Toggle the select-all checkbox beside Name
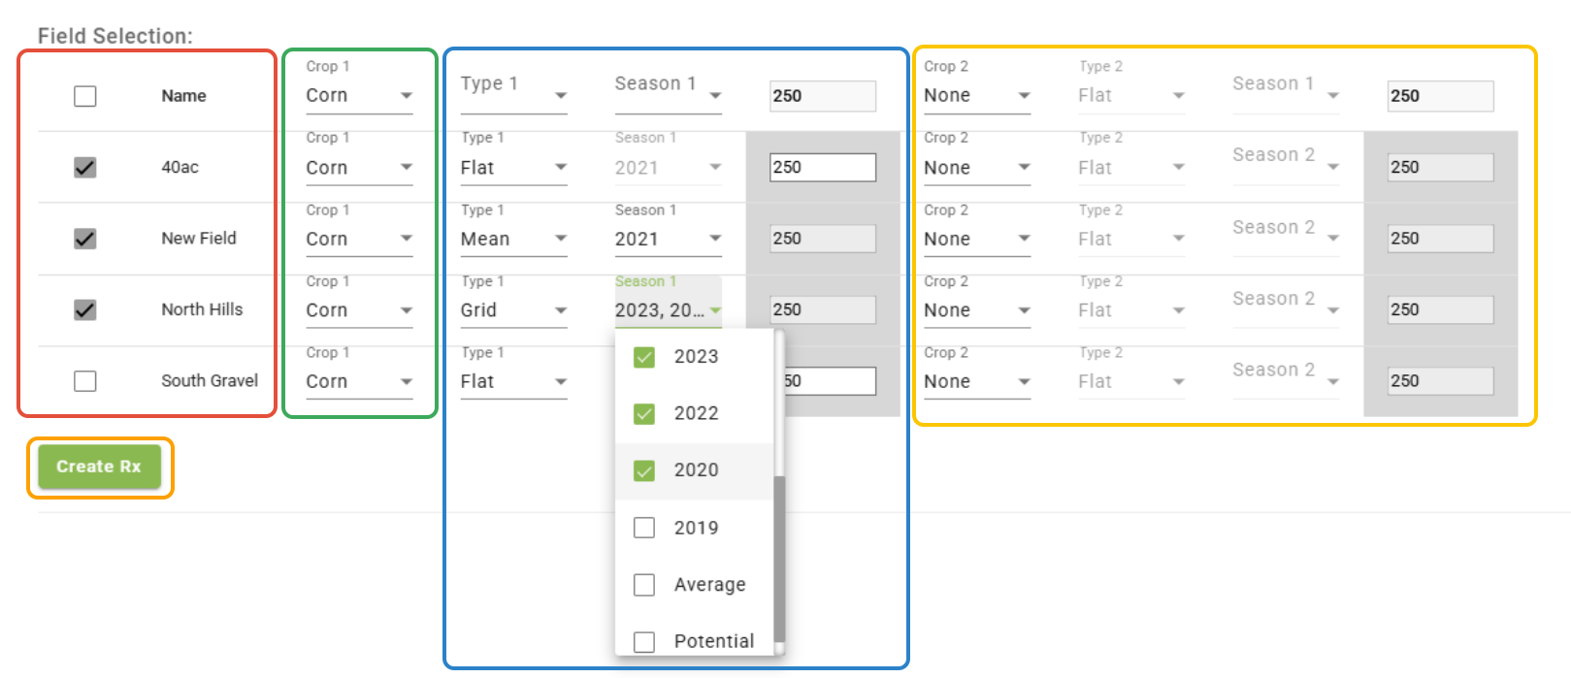The height and width of the screenshot is (678, 1571). 85,96
